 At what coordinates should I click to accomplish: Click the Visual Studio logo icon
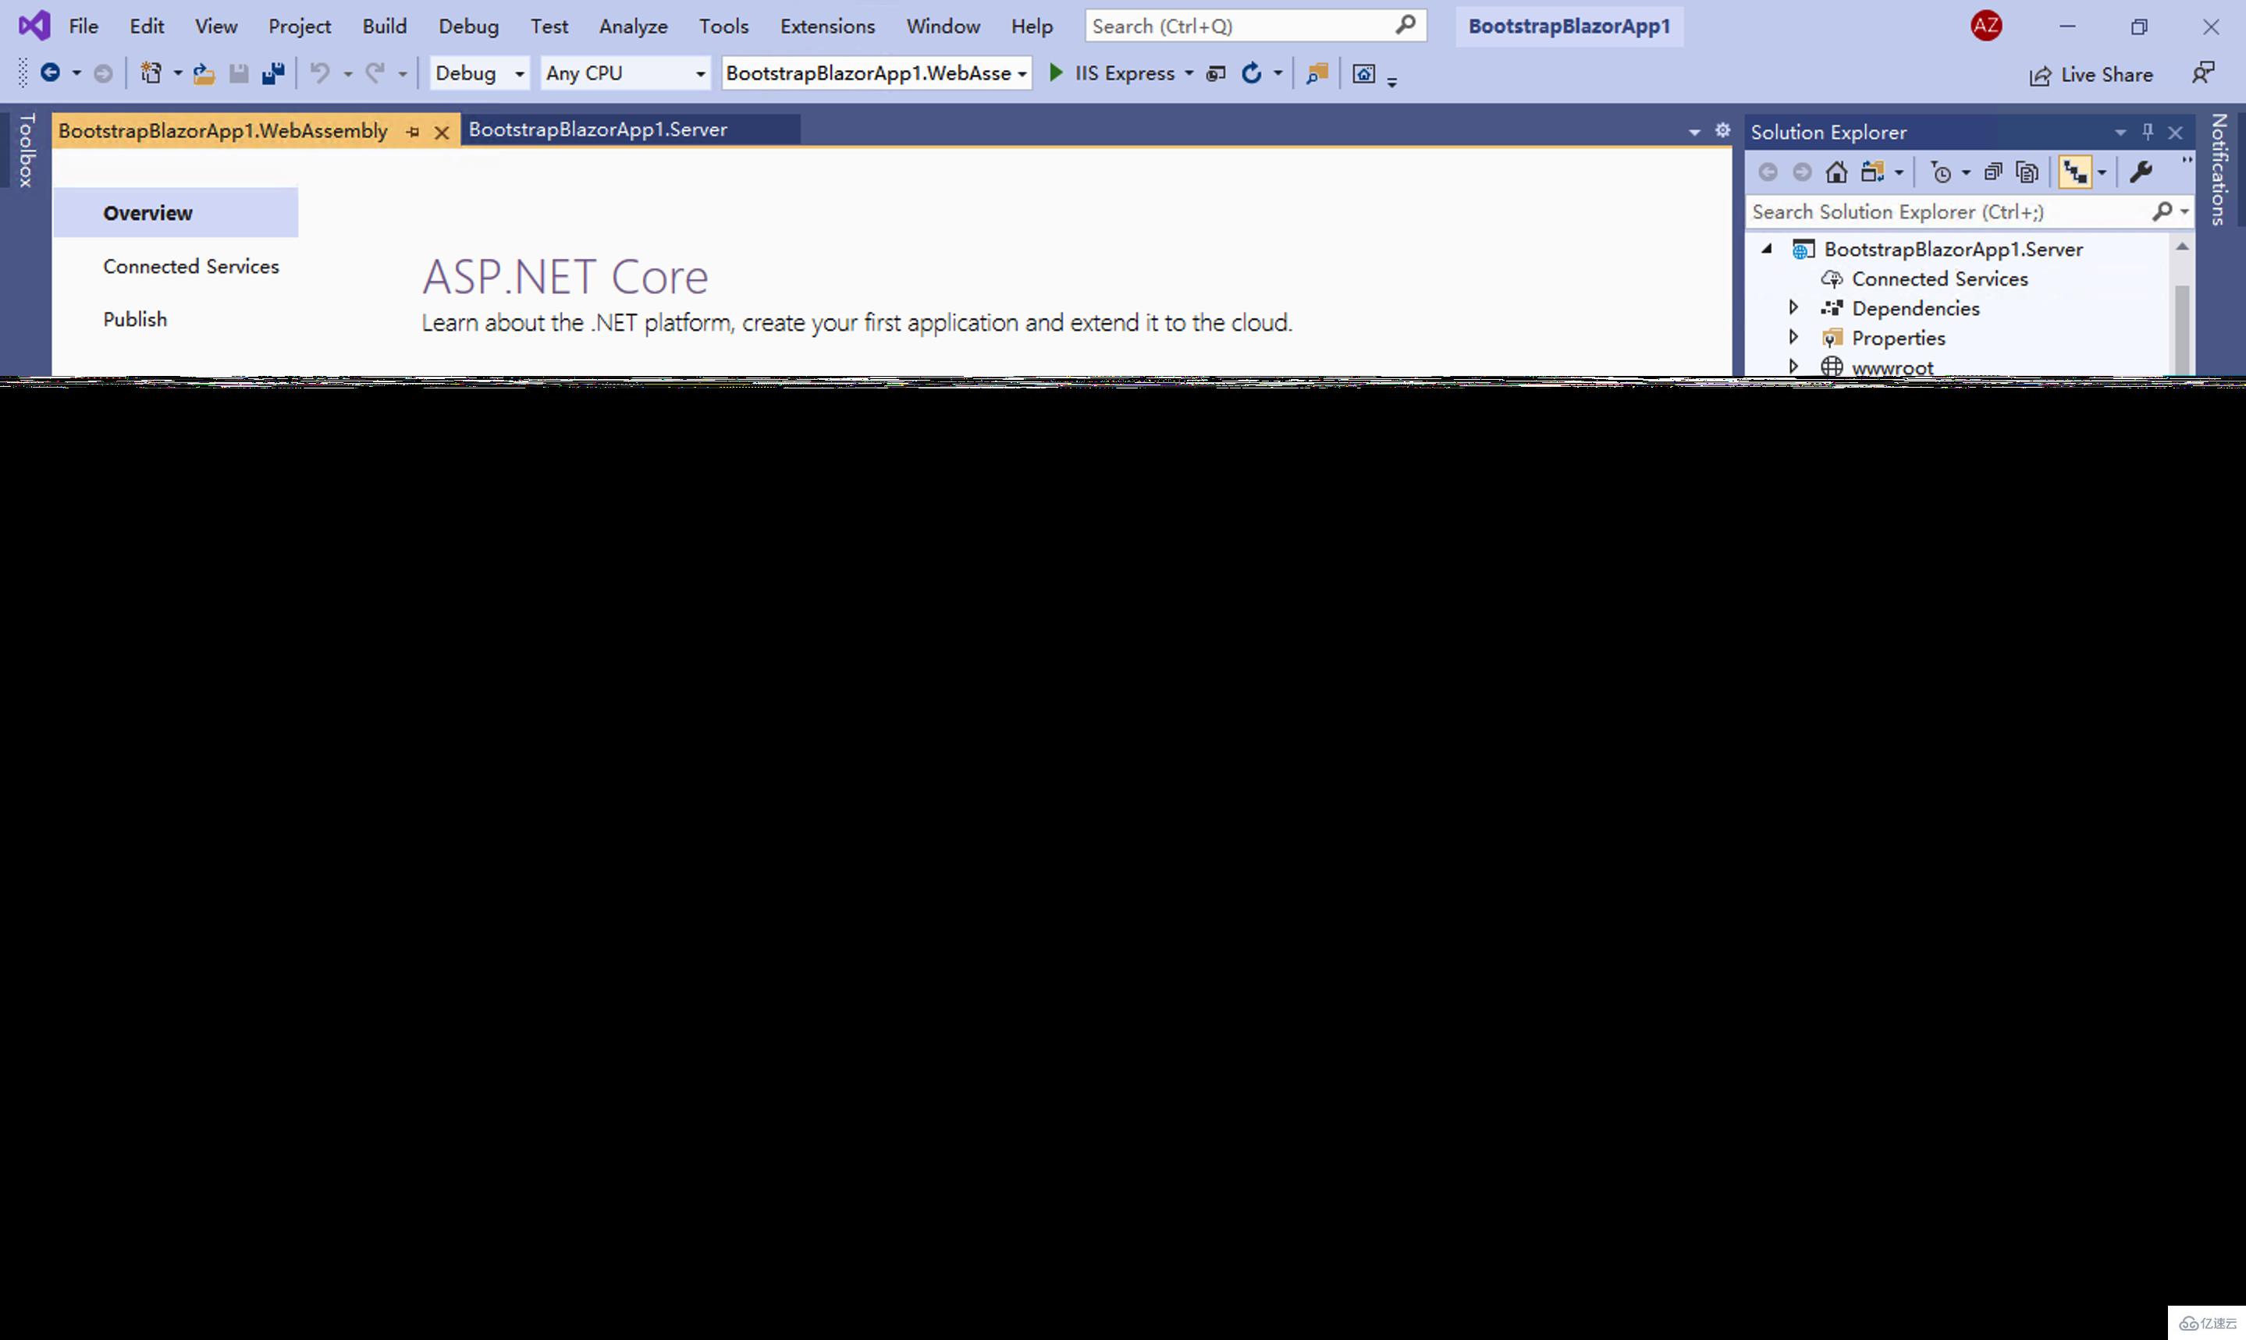[x=34, y=25]
